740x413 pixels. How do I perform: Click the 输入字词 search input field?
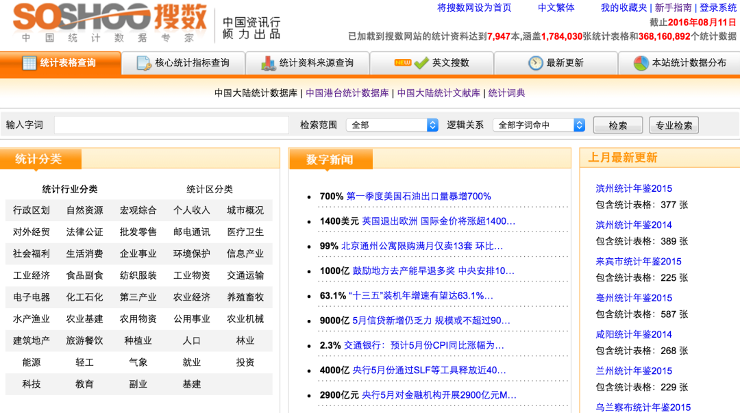tap(171, 125)
